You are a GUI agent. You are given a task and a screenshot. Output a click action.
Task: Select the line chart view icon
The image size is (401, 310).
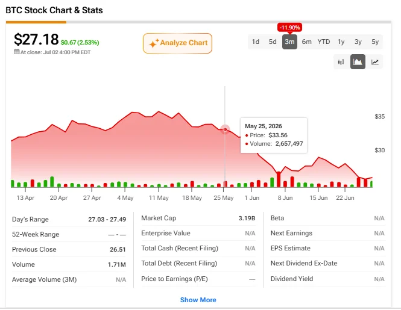point(374,62)
